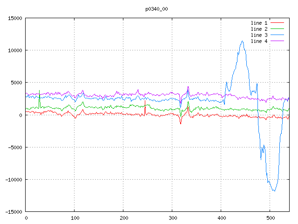Select the 'line 1' legend label

tap(259, 23)
